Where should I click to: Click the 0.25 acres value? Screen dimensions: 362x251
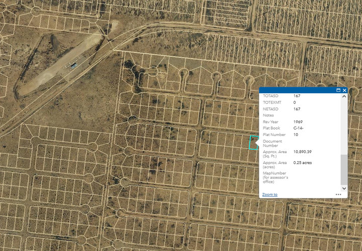click(303, 163)
